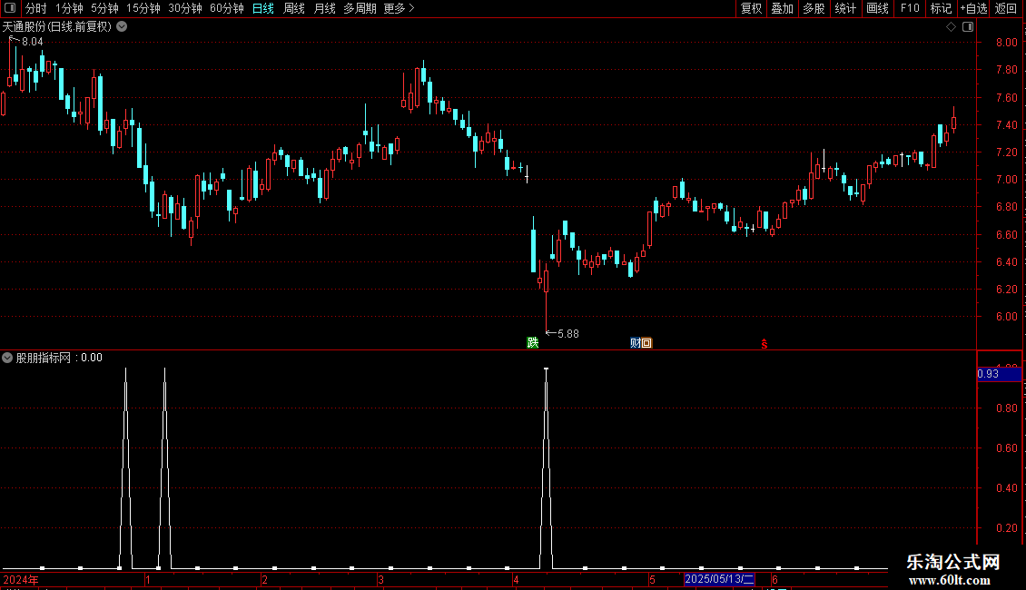Select the 30分钟 period tab
Viewport: 1026px width, 590px height.
(x=184, y=8)
